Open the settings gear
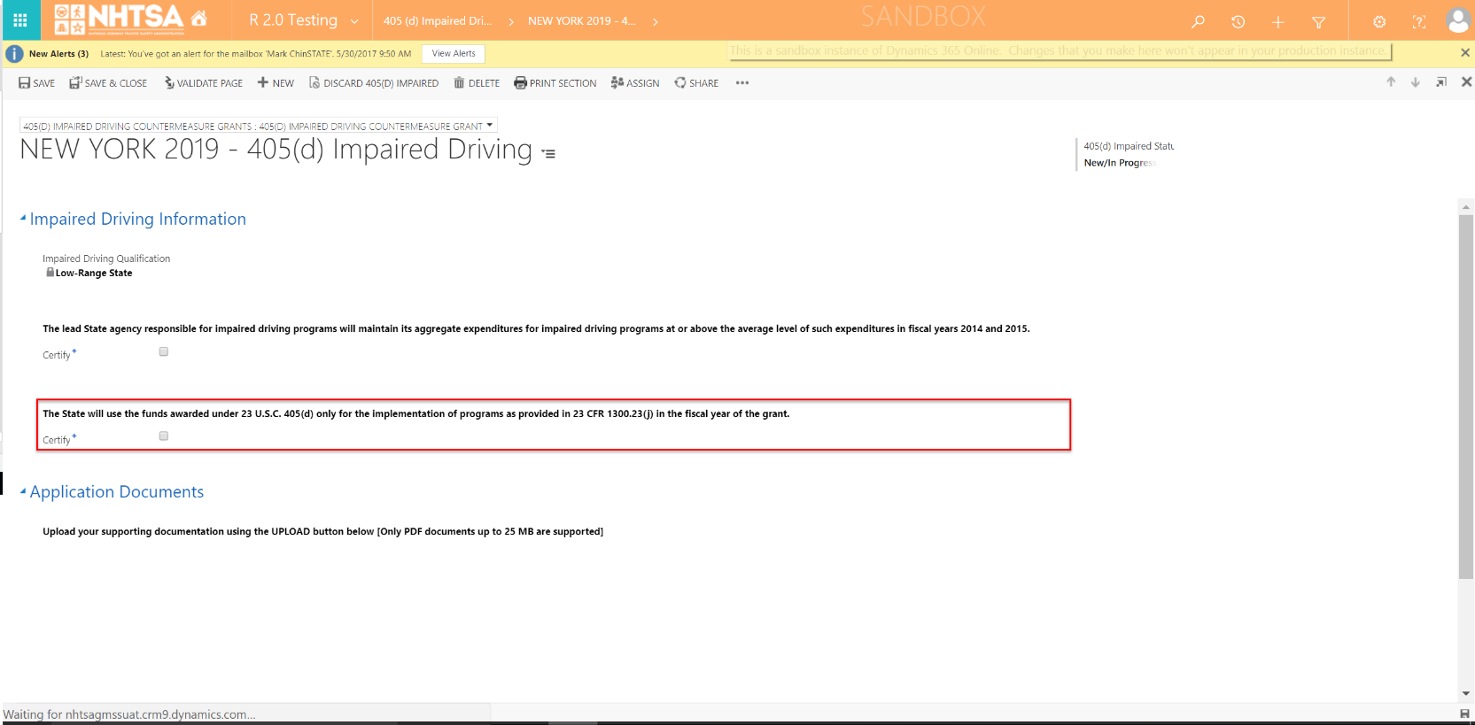The width and height of the screenshot is (1475, 725). click(1379, 21)
